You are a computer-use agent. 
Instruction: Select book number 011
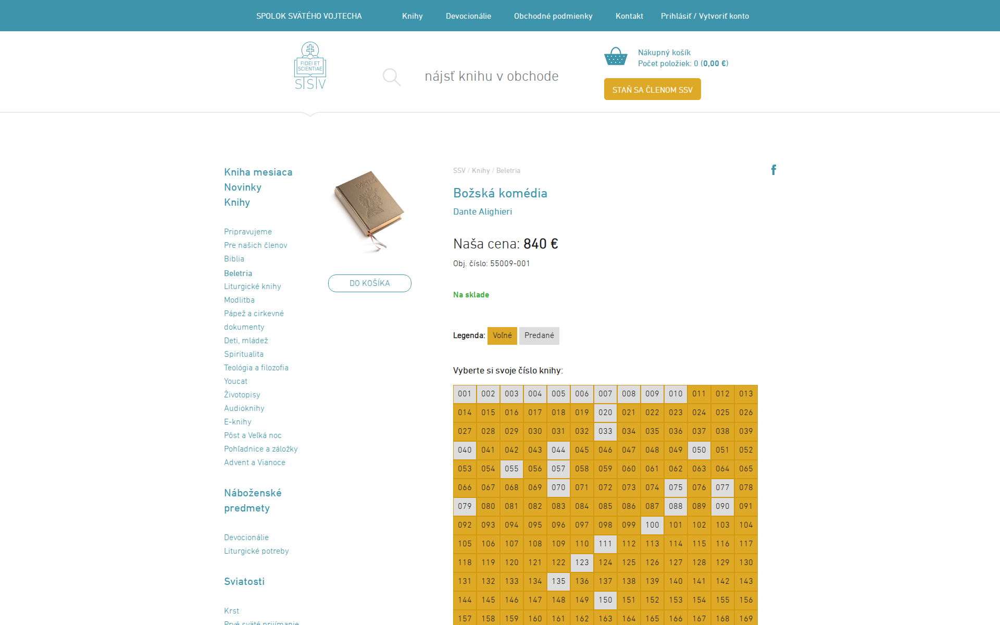(x=699, y=394)
